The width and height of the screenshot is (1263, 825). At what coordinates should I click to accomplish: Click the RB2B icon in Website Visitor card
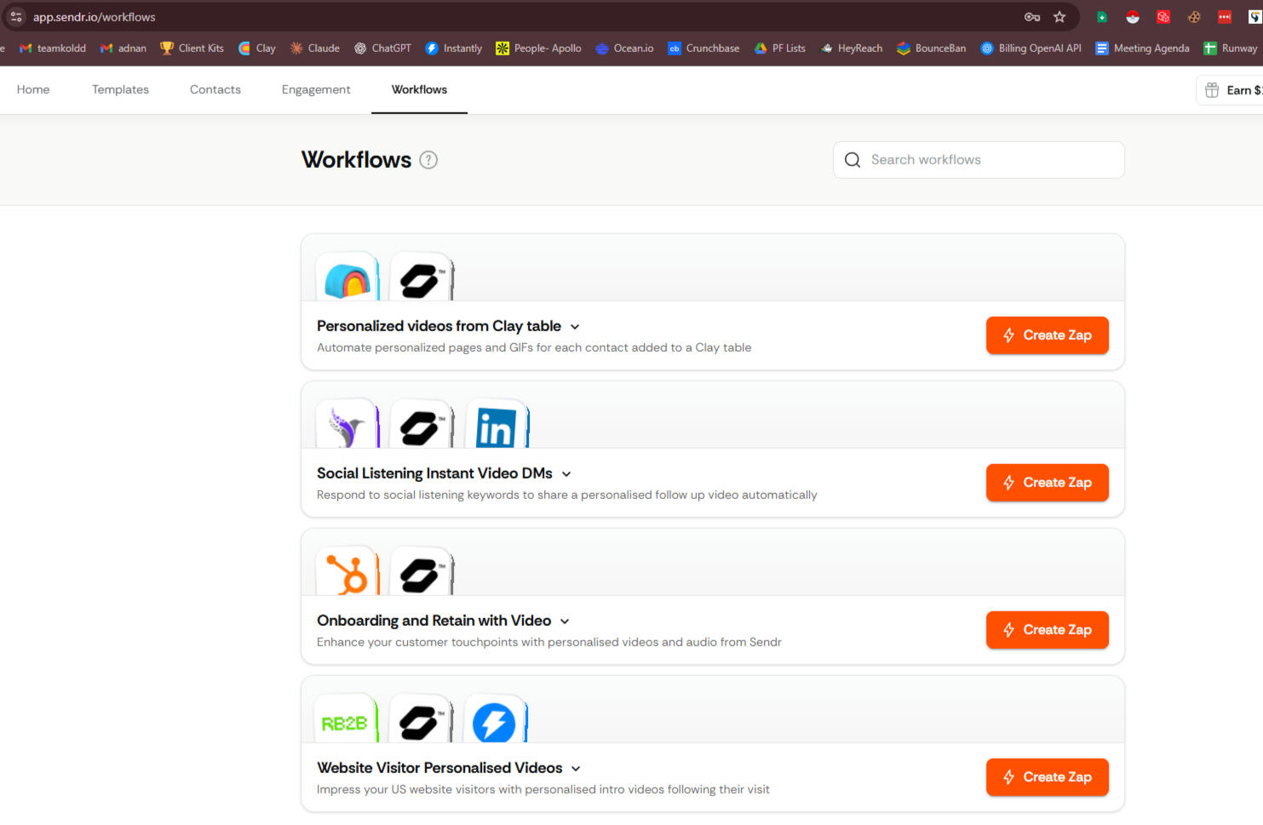click(x=345, y=722)
